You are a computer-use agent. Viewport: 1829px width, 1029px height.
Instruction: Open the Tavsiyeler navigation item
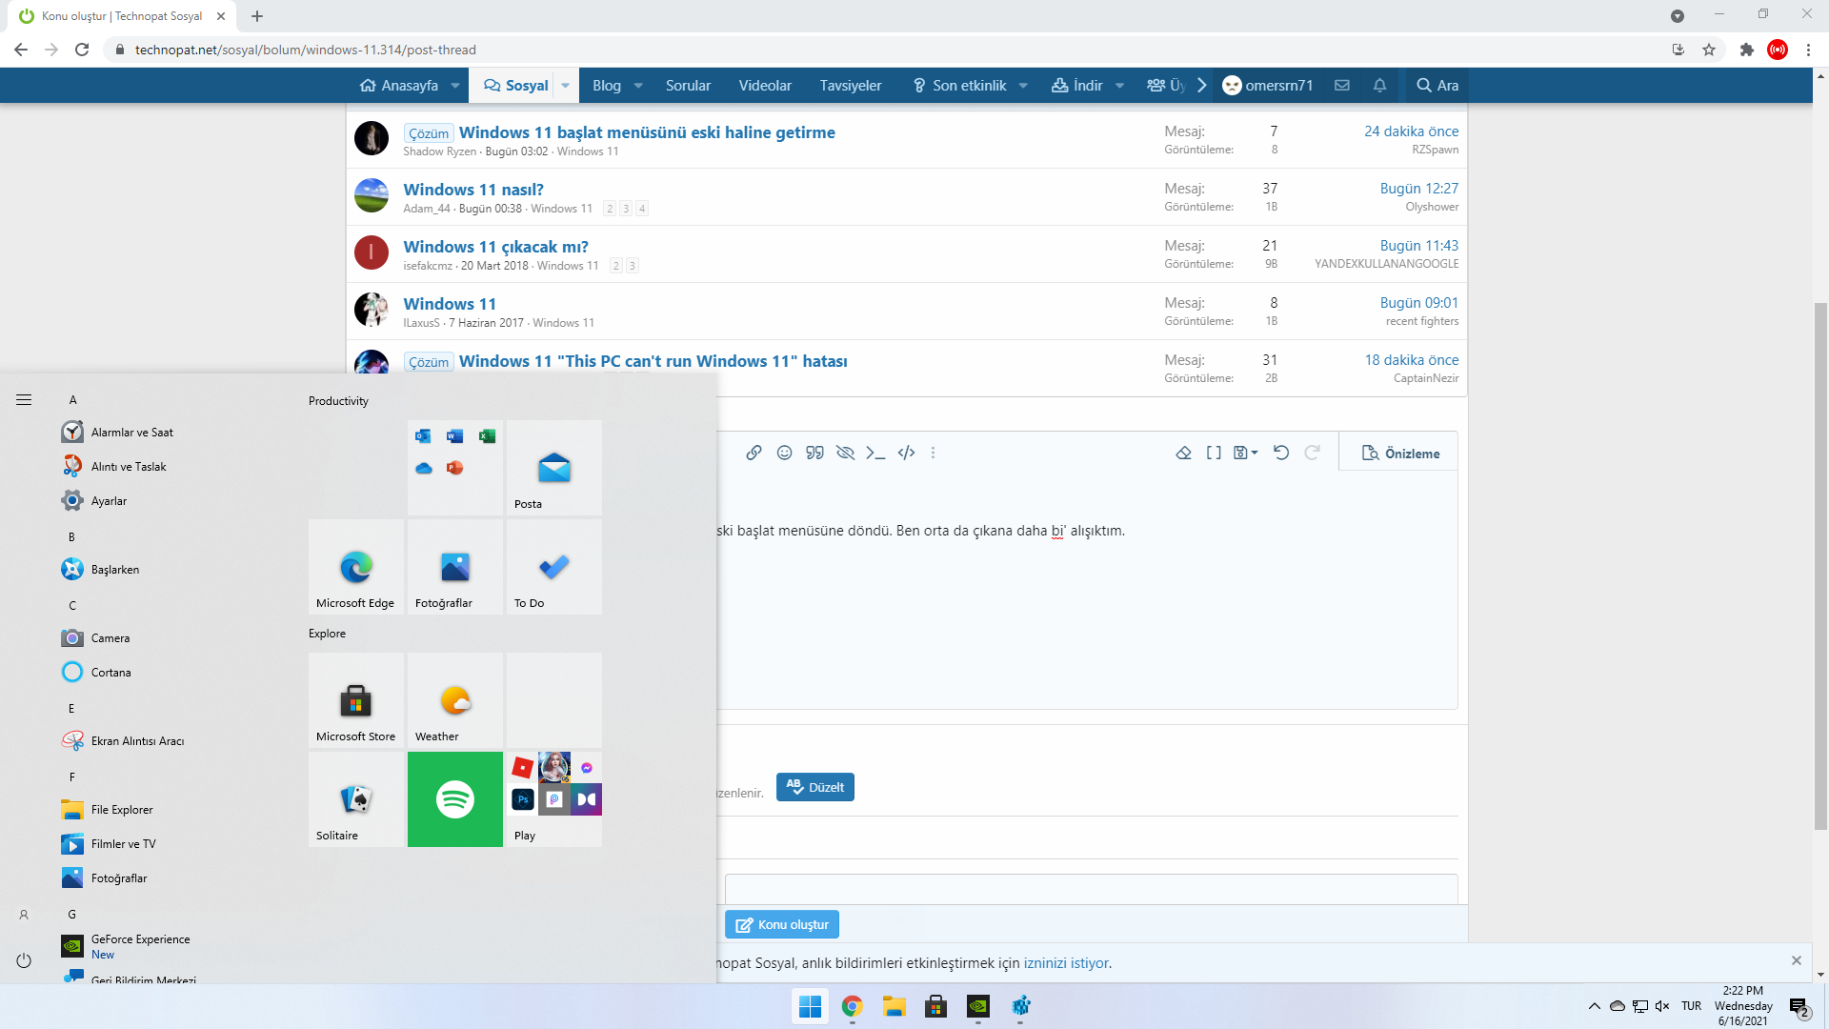pyautogui.click(x=850, y=85)
